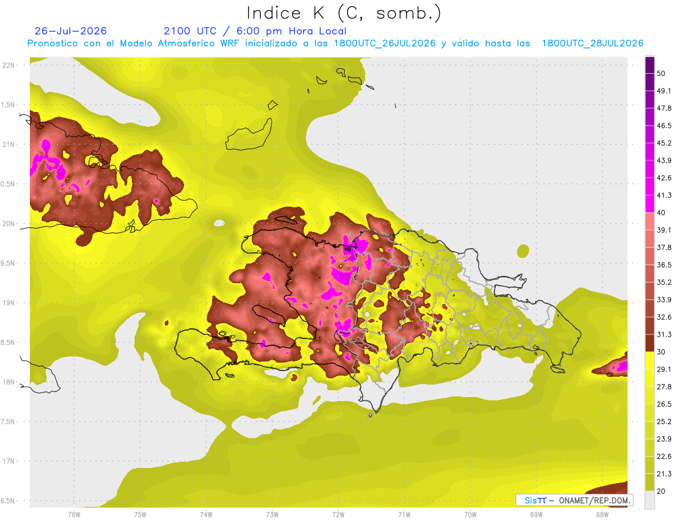Click the latitude label "17N"

pyautogui.click(x=9, y=462)
